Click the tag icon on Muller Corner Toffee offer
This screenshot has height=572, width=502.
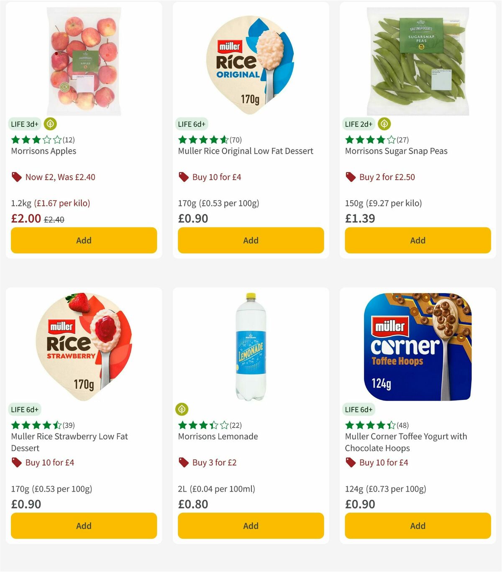tap(351, 463)
